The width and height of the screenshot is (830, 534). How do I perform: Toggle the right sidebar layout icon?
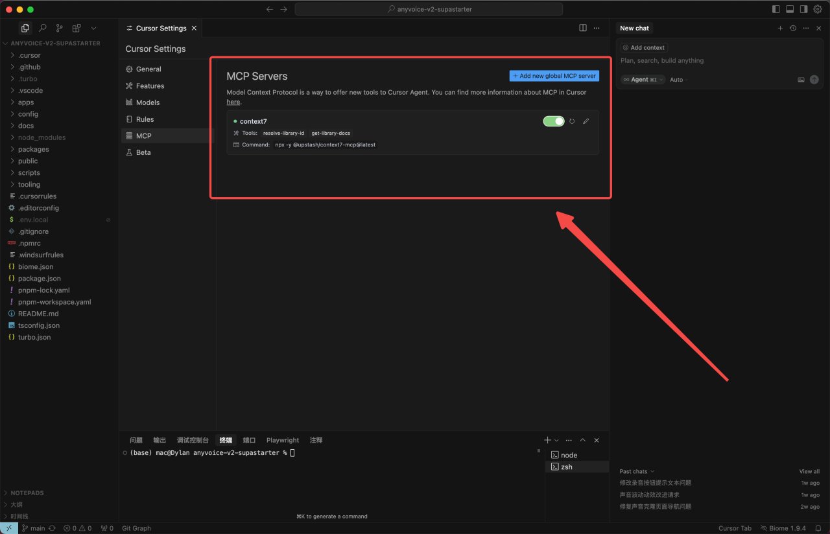coord(804,9)
